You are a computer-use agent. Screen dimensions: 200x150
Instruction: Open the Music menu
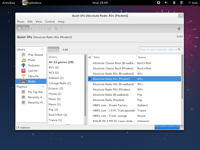click(x=21, y=22)
